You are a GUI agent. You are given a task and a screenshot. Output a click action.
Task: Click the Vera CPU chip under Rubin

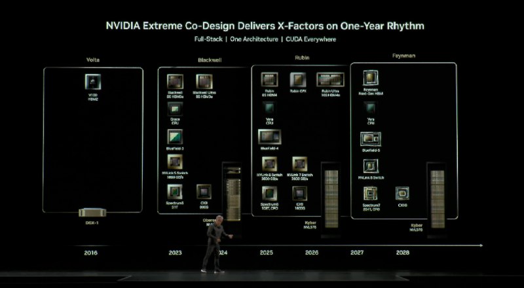click(269, 109)
